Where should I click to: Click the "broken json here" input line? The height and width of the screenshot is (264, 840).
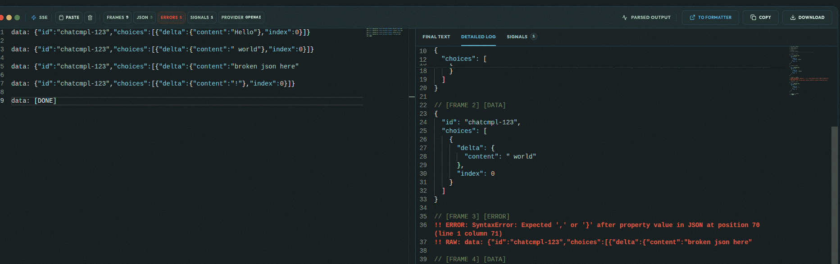(155, 67)
